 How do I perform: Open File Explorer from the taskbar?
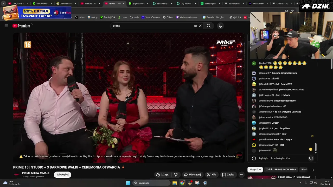tap(175, 183)
